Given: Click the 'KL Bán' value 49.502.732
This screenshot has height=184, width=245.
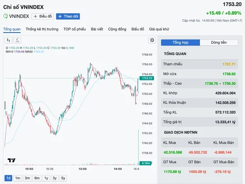Looking at the screenshot, I should [198, 153].
